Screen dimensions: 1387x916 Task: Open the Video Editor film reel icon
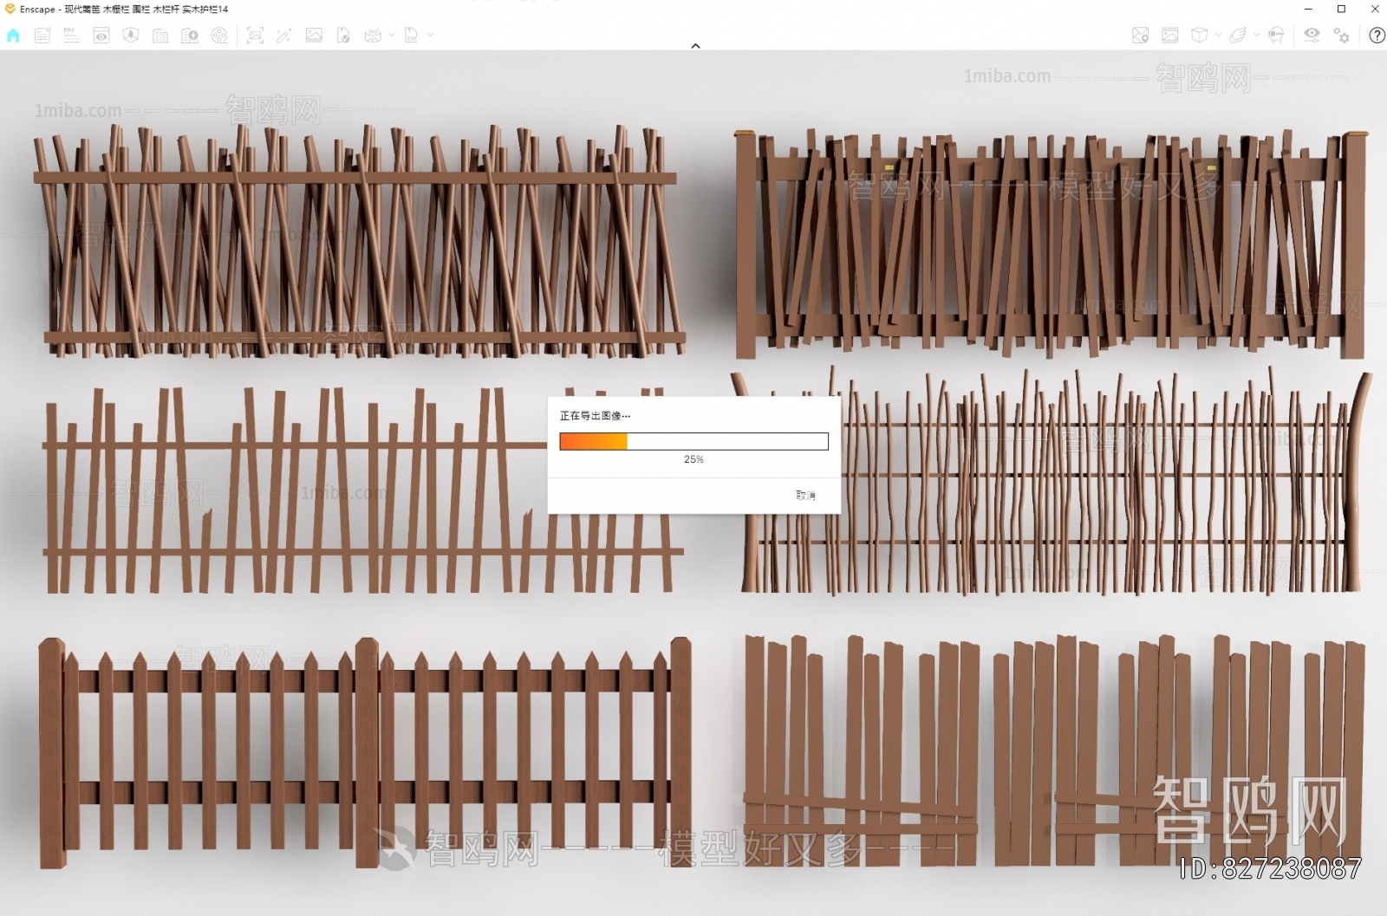coord(219,36)
